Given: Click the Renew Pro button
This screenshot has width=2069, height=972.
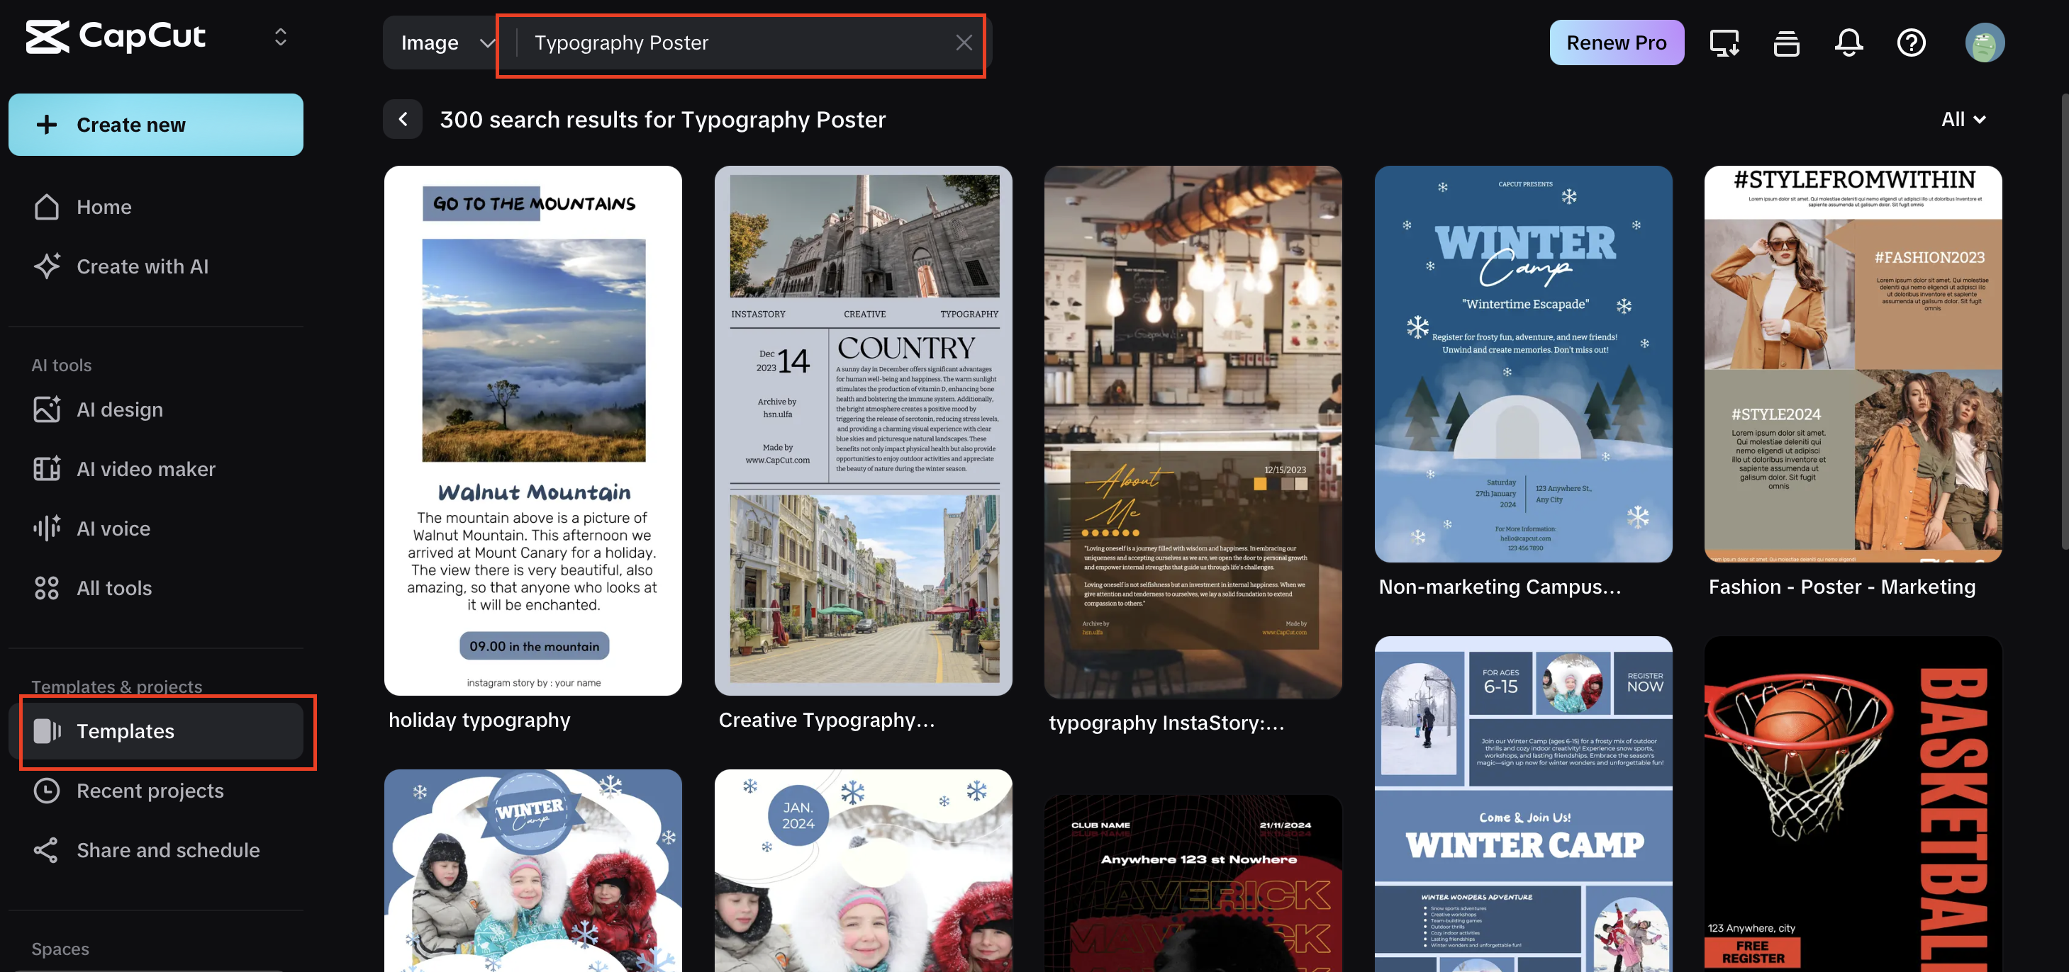Looking at the screenshot, I should click(1617, 42).
